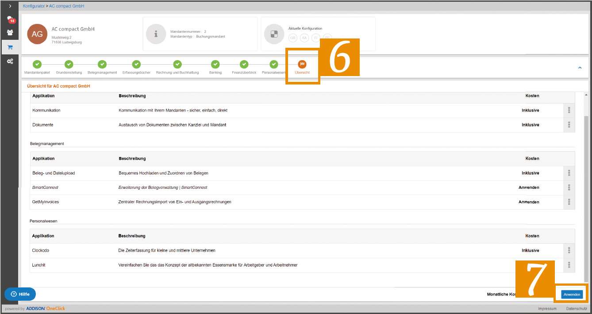Screen dimensions: 592x314
Task: Select the Dokumente application name
Action: tap(43, 125)
